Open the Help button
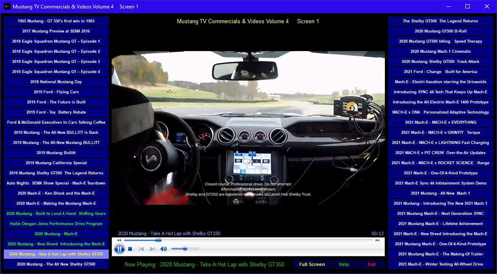 [344, 264]
